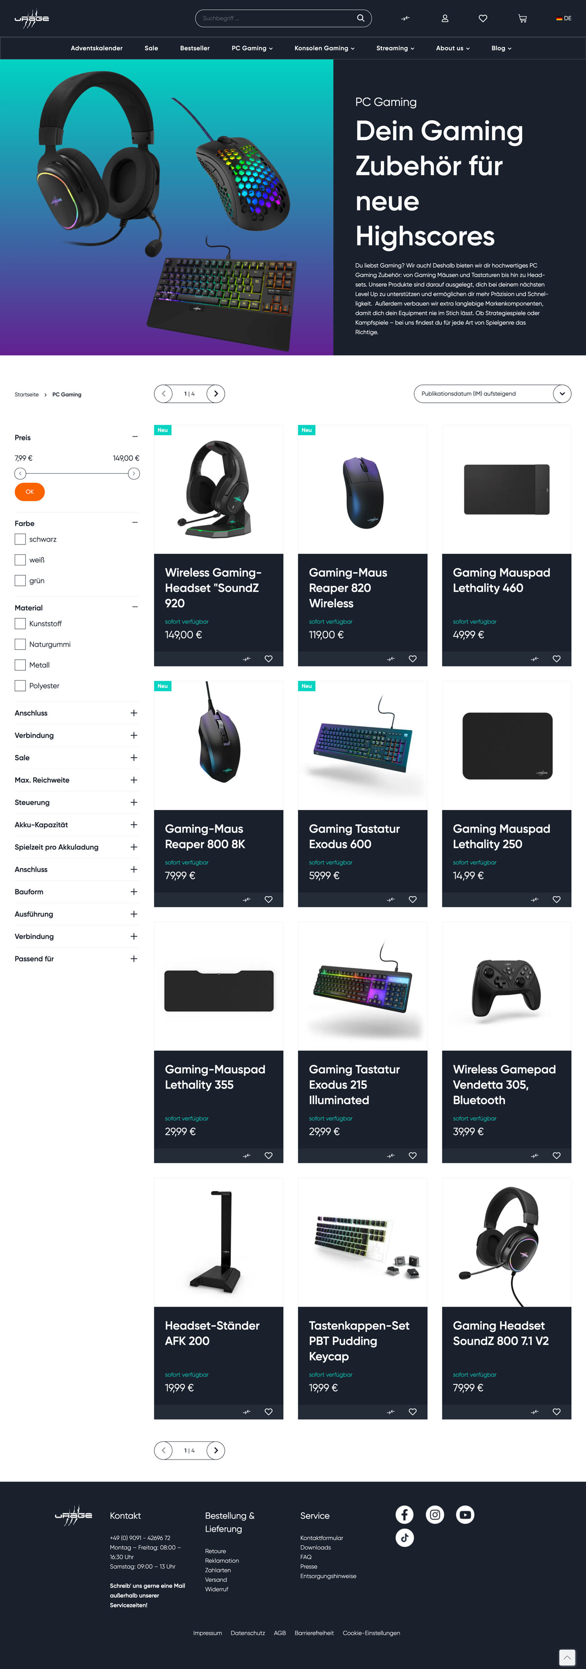This screenshot has height=1669, width=586.
Task: Open the wishlist heart in the header
Action: tap(483, 18)
